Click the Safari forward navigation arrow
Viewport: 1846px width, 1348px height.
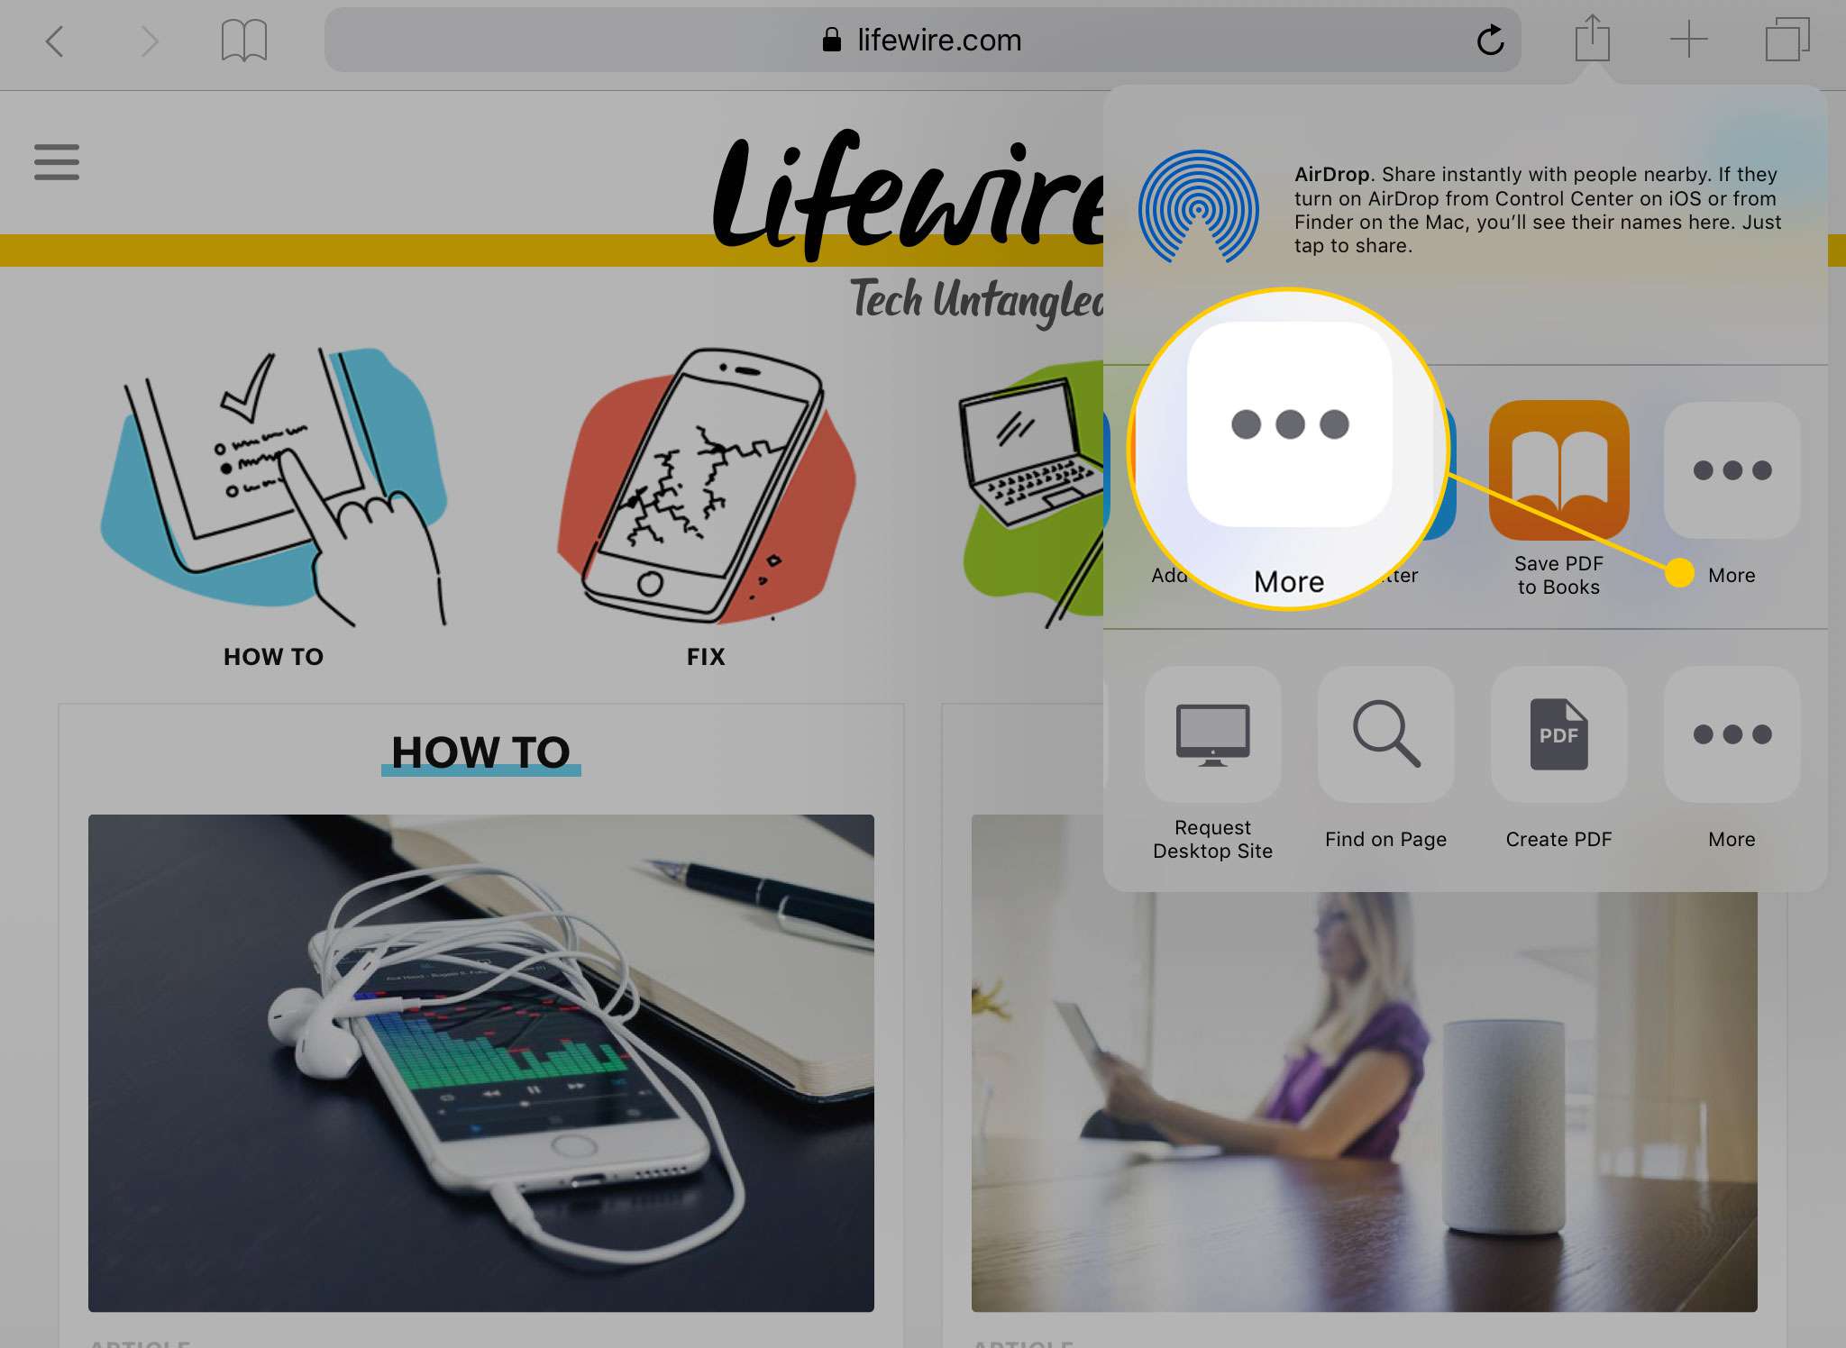pos(149,39)
